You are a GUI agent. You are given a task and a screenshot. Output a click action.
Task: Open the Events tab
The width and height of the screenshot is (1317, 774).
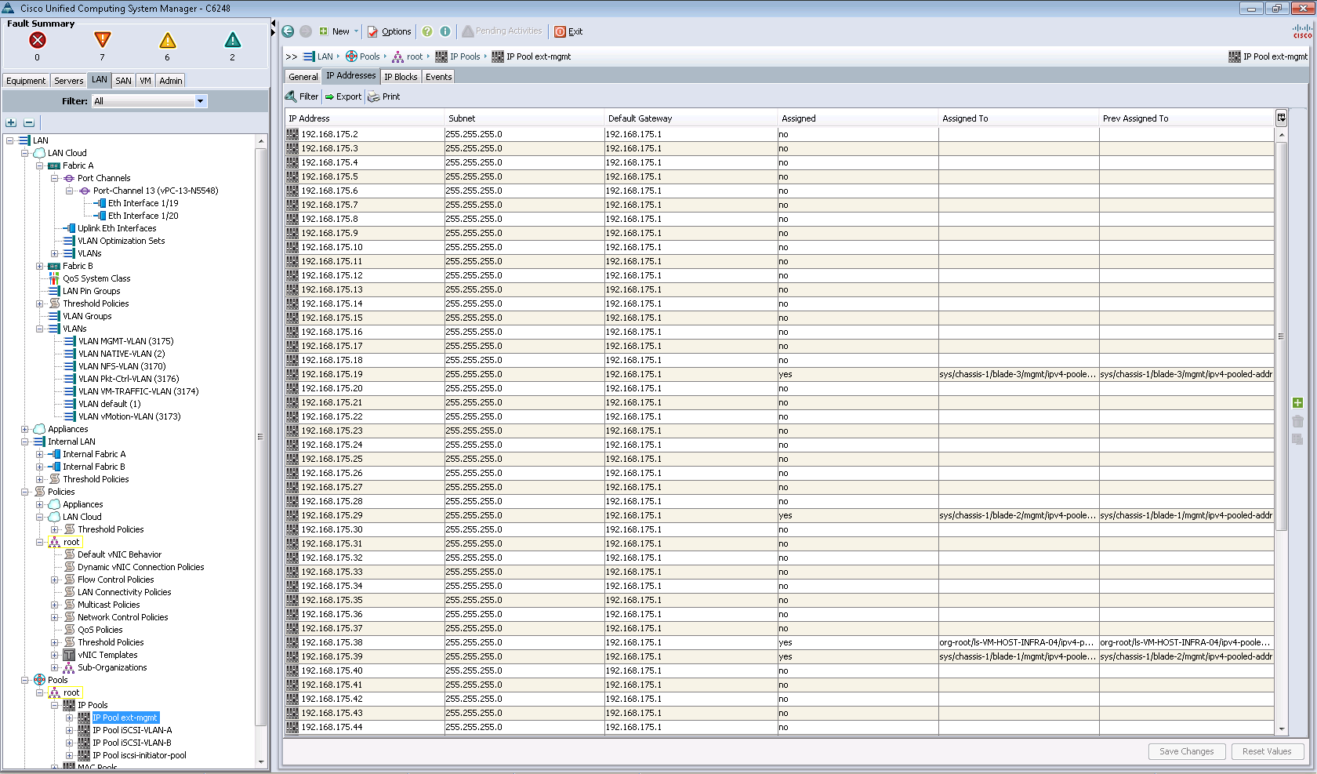coord(438,77)
